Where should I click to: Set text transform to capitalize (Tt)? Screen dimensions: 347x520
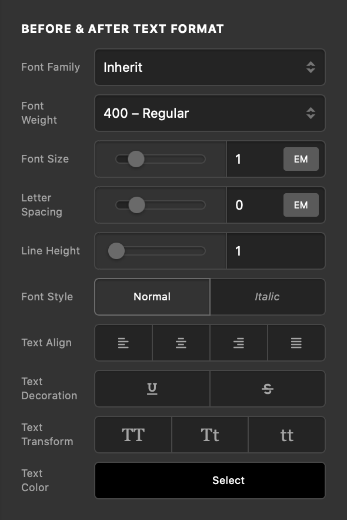click(210, 435)
